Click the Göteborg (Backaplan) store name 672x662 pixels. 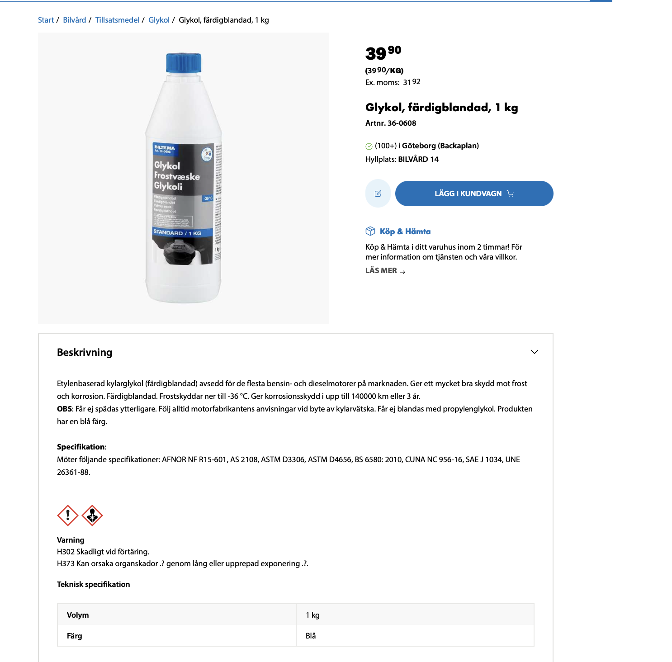pos(440,146)
